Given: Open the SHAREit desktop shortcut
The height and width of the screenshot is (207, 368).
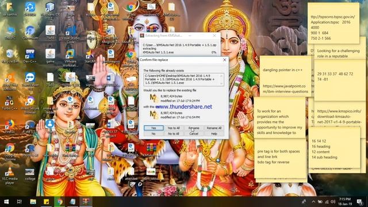Looking at the screenshot, I should click(x=30, y=10).
